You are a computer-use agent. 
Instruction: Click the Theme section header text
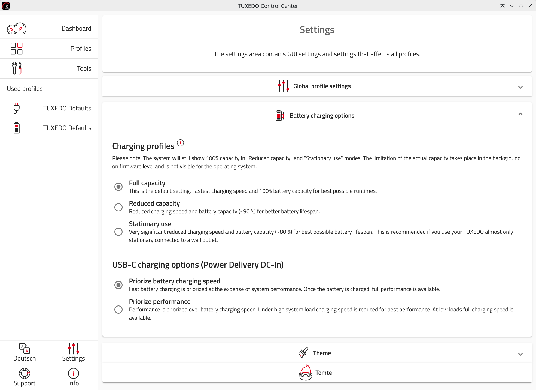[x=322, y=353]
